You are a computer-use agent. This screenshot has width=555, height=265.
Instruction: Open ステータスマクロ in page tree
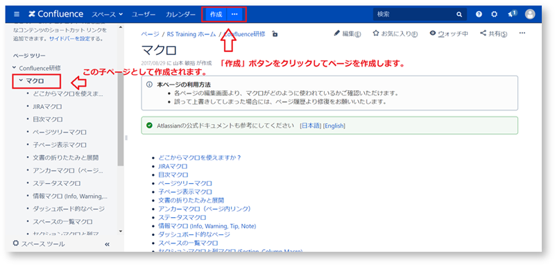(57, 183)
